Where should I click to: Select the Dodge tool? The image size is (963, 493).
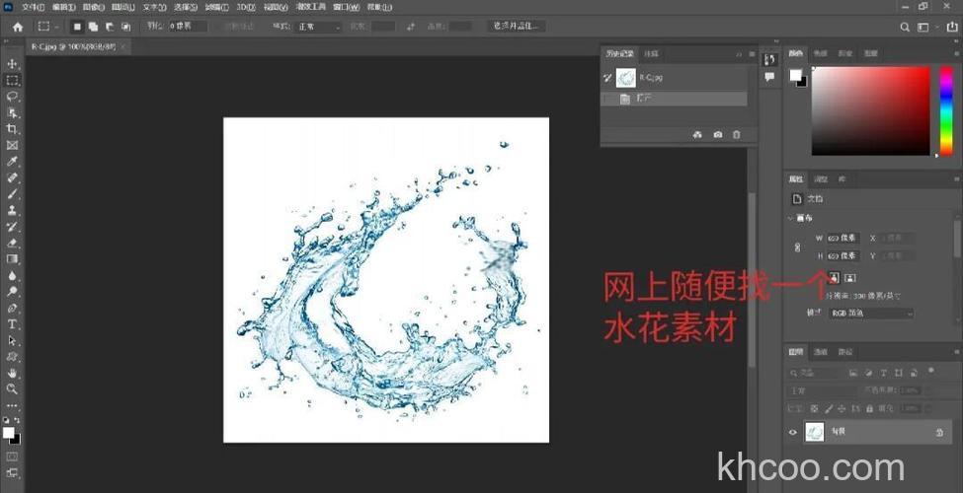tap(12, 291)
